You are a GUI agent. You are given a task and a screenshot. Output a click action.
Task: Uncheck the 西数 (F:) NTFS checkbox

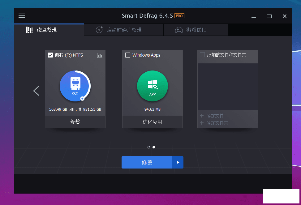click(50, 55)
